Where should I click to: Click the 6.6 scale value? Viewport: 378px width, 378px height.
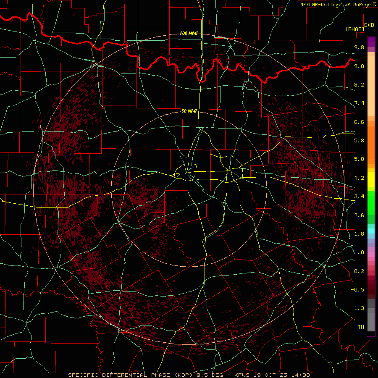tap(359, 122)
